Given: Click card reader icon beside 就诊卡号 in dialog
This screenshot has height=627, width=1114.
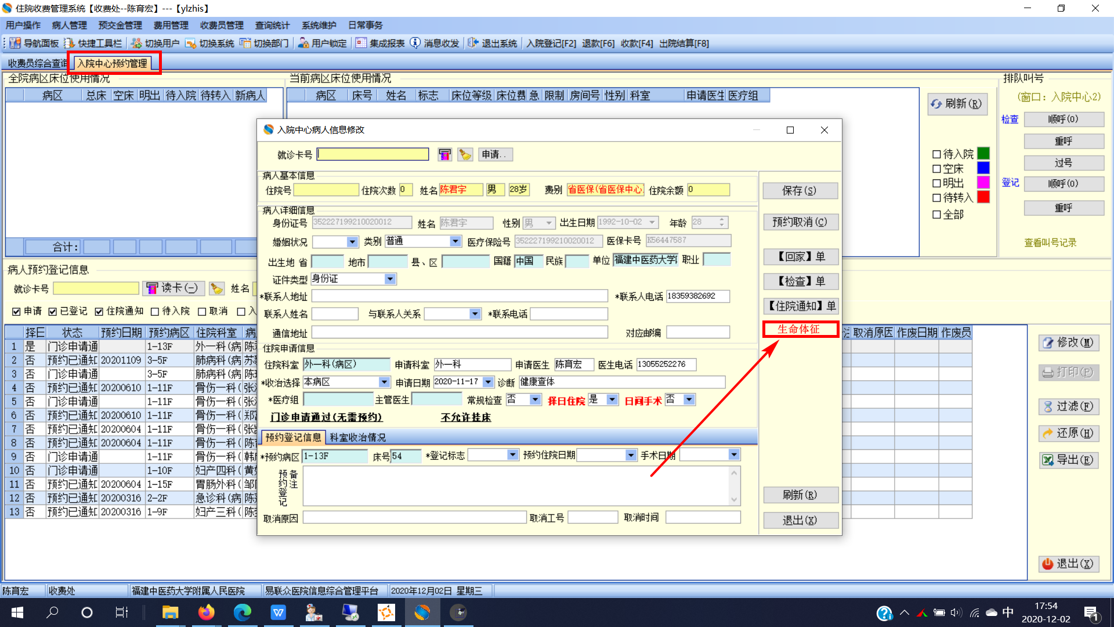Looking at the screenshot, I should (x=444, y=154).
